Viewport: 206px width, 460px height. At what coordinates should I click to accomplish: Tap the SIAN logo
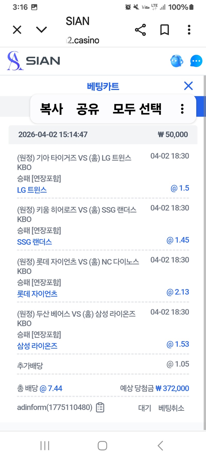click(33, 61)
